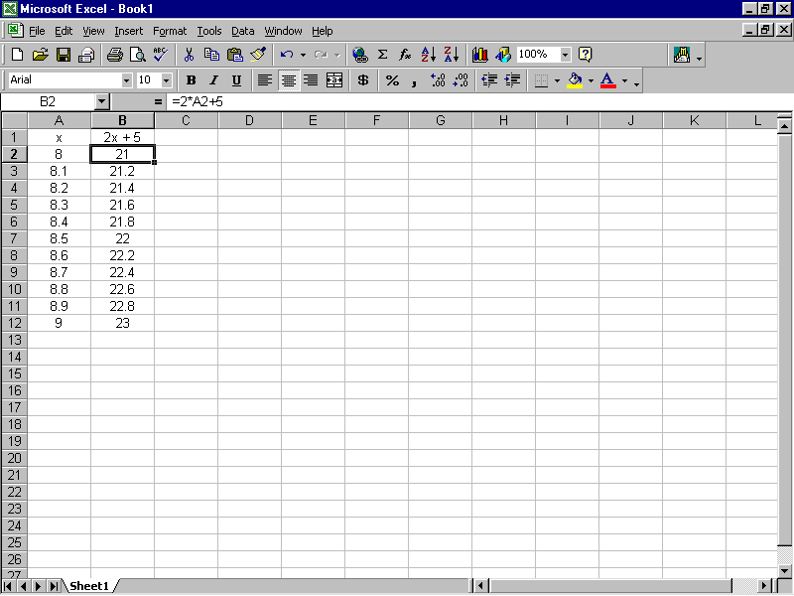This screenshot has height=596, width=794.
Task: Toggle Italic formatting
Action: coord(213,80)
